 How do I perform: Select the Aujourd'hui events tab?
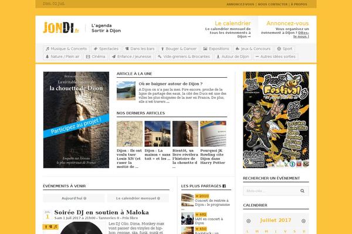(74, 198)
